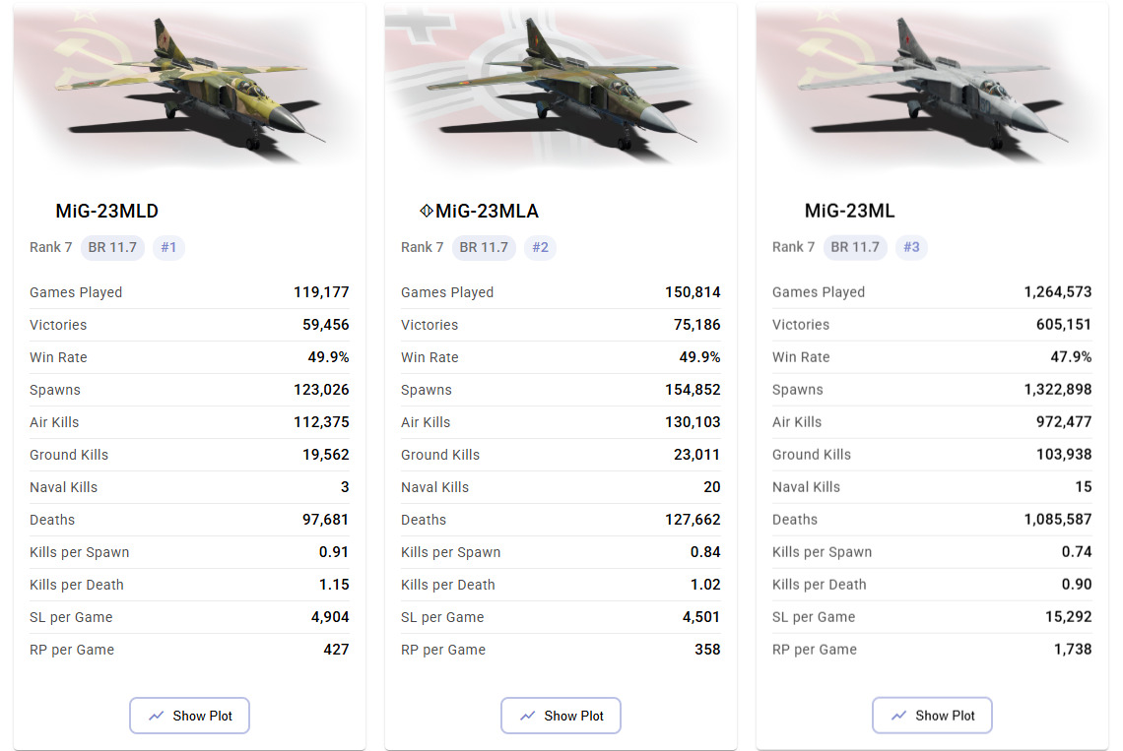Click BR 11.7 badge on MiG-23MLD
Image resolution: width=1123 pixels, height=751 pixels.
pyautogui.click(x=112, y=247)
